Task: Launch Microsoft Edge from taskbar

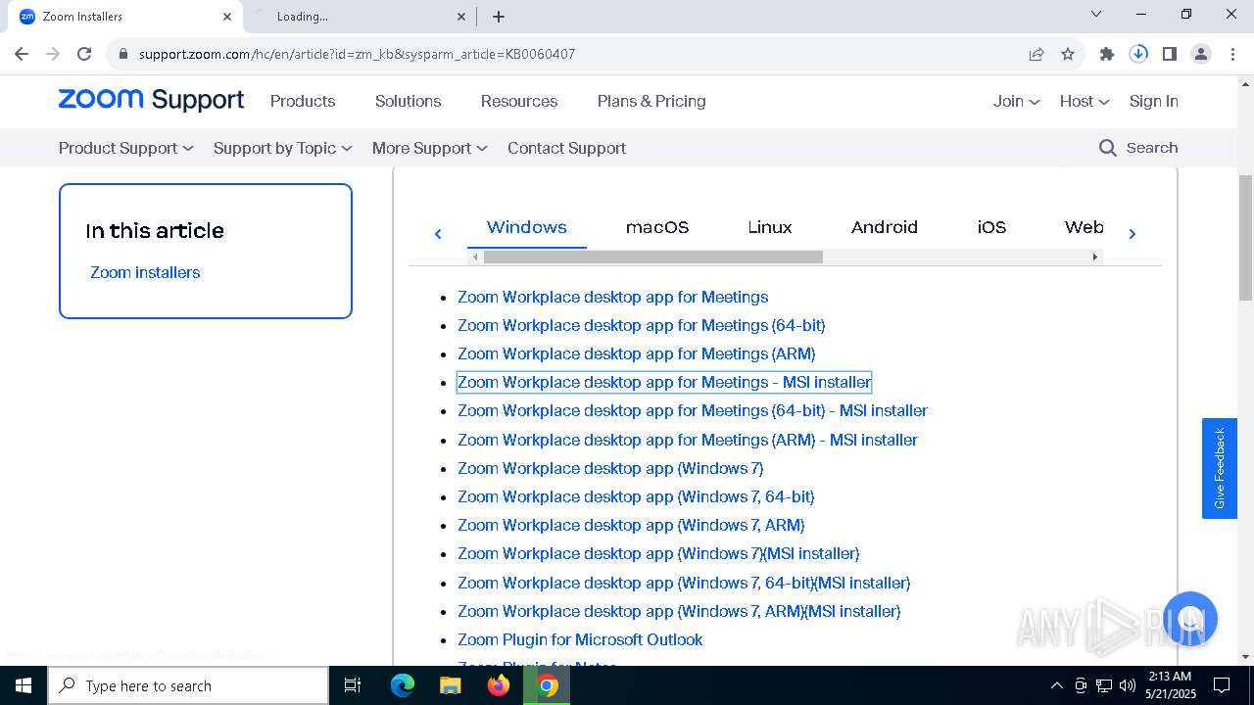Action: point(403,685)
